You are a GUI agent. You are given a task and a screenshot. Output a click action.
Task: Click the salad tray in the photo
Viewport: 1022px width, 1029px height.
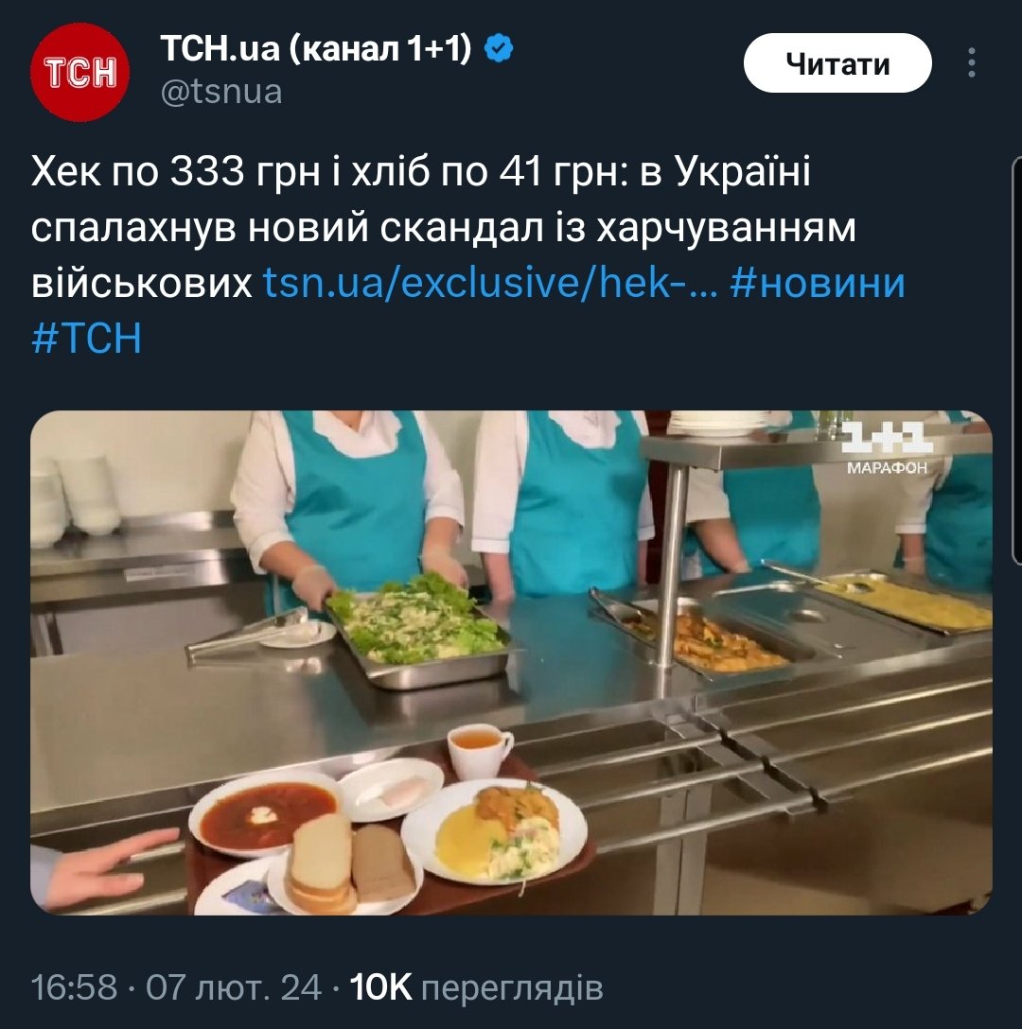[419, 629]
